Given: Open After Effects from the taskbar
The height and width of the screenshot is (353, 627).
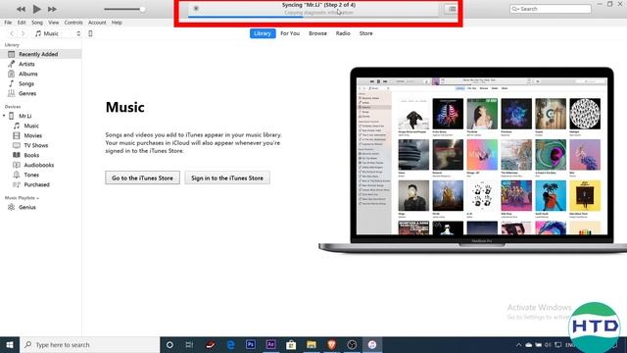Looking at the screenshot, I should click(270, 344).
